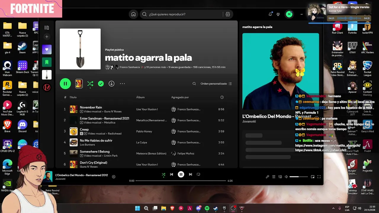Viewport: 379px width, 213px height.
Task: Sort by Agregado por column header
Action: click(x=180, y=97)
